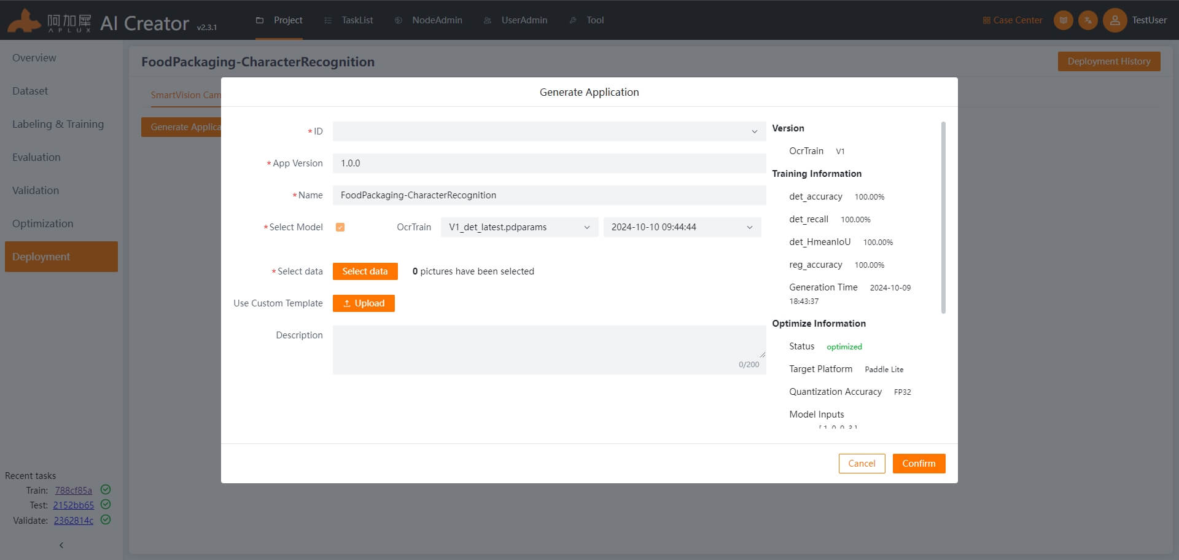Click the Cancel button
Screen dimensions: 1179x560
tap(862, 464)
